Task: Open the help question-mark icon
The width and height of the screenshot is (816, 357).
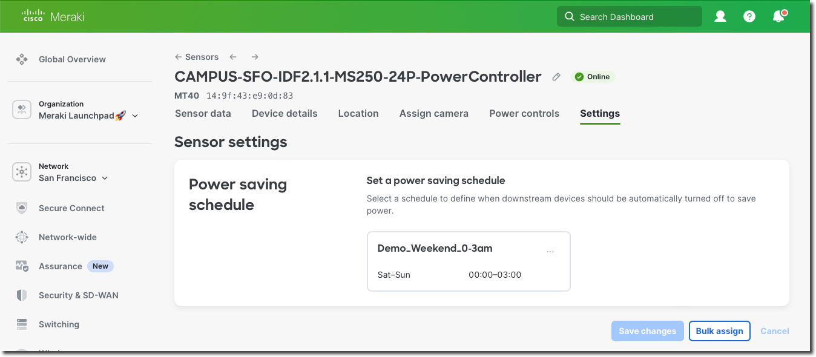Action: [749, 16]
